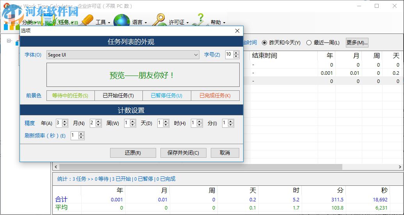Decrease the 月 precision spinner
This screenshot has height=215, width=404.
pyautogui.click(x=98, y=125)
